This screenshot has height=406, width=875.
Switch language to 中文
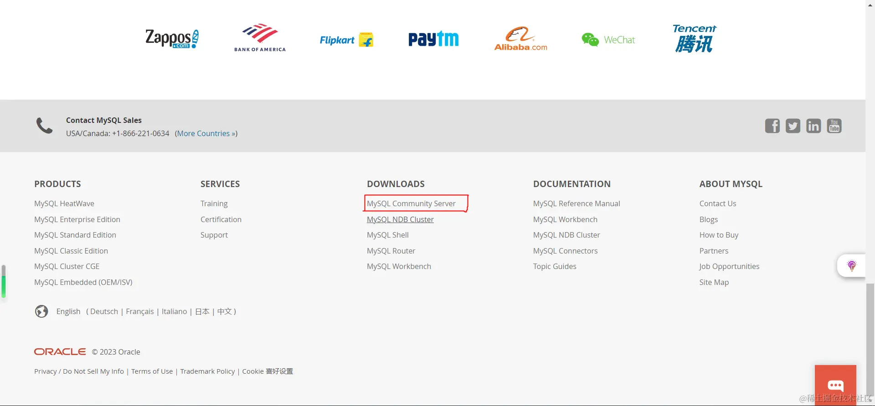pyautogui.click(x=225, y=311)
